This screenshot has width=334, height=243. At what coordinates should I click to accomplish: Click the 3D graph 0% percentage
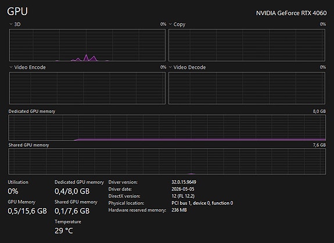163,24
